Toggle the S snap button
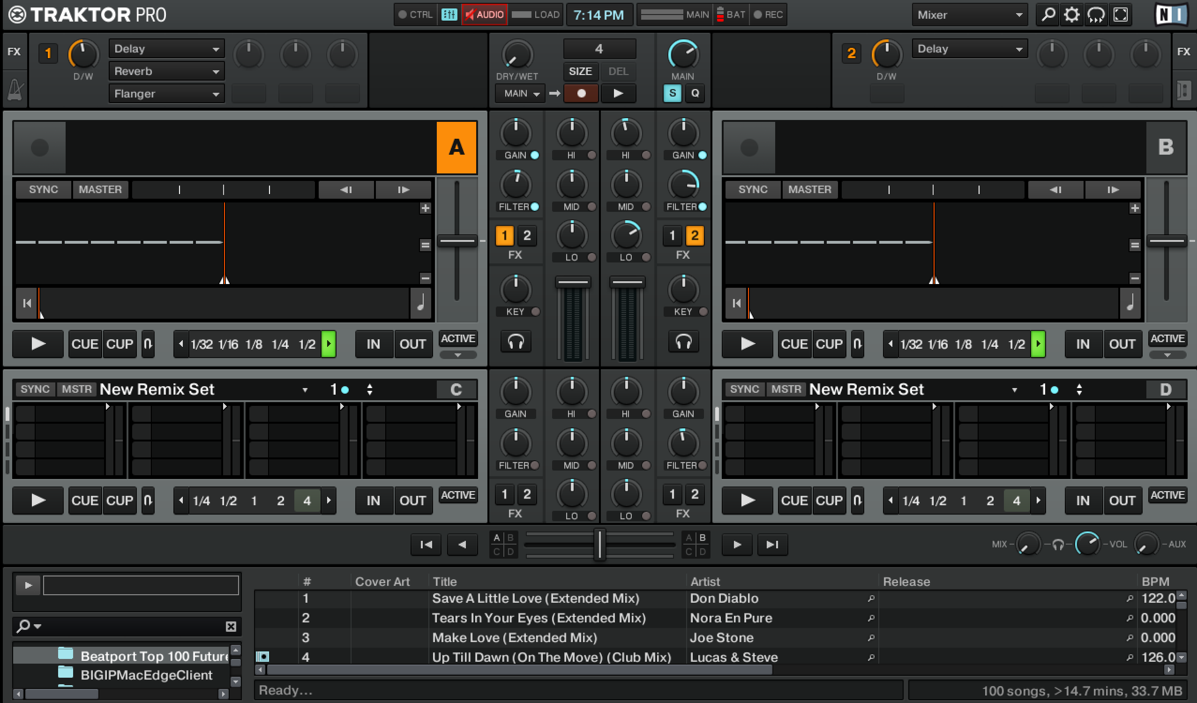The height and width of the screenshot is (703, 1197). click(x=672, y=93)
